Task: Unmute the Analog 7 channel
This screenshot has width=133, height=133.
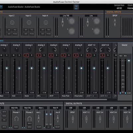Action: click(64, 55)
